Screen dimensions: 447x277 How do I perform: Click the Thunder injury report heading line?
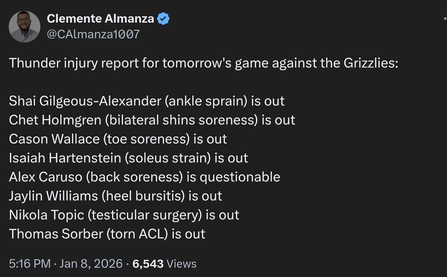[203, 63]
